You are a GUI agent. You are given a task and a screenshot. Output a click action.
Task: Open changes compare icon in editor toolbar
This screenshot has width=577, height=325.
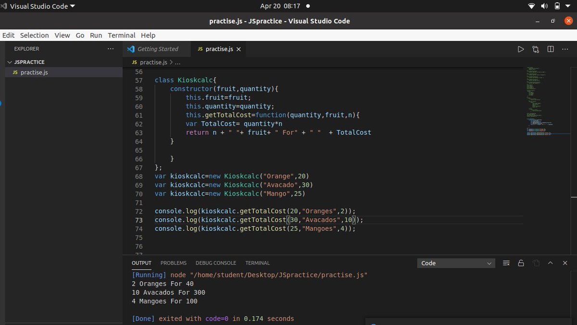[x=536, y=49]
